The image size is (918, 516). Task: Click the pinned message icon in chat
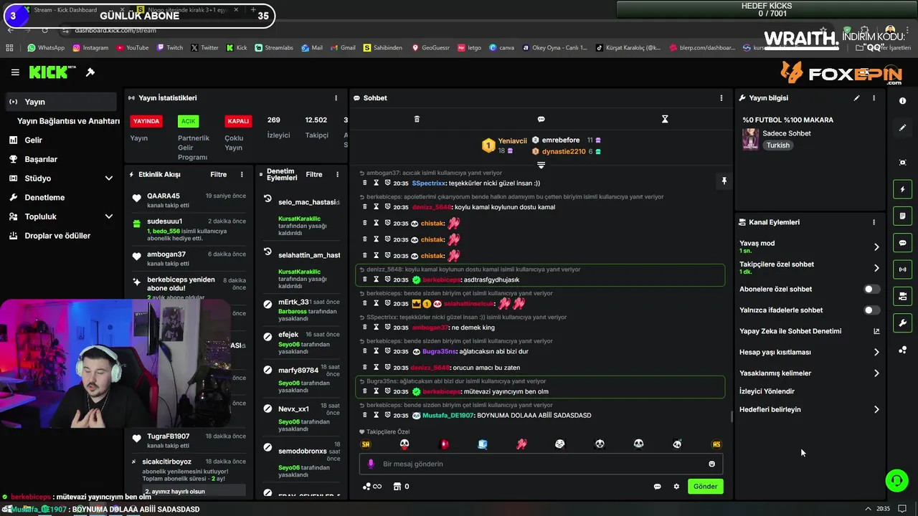(x=724, y=181)
